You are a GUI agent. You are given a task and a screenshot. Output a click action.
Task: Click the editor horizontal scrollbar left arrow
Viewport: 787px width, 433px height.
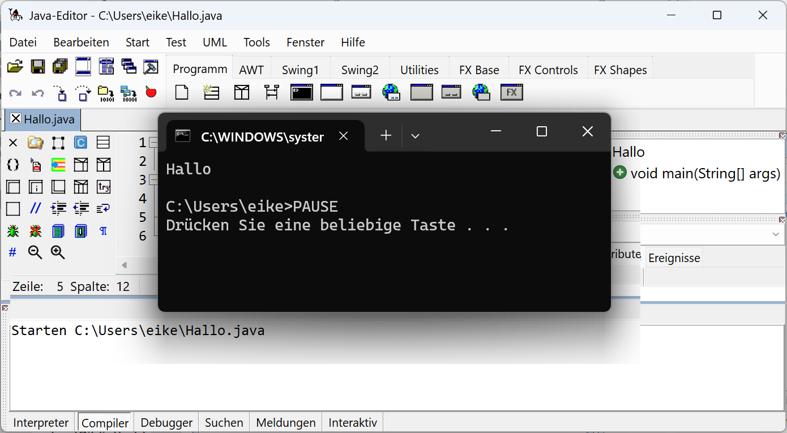(x=124, y=265)
